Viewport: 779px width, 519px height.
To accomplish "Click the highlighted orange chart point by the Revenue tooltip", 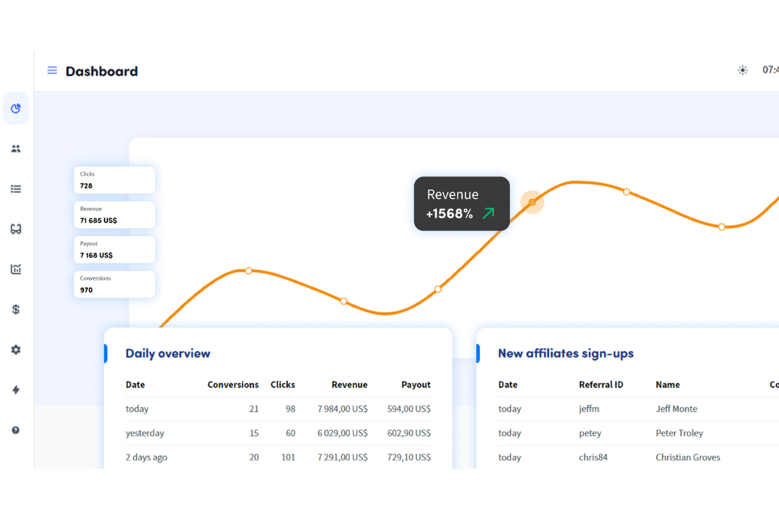I will pos(532,202).
